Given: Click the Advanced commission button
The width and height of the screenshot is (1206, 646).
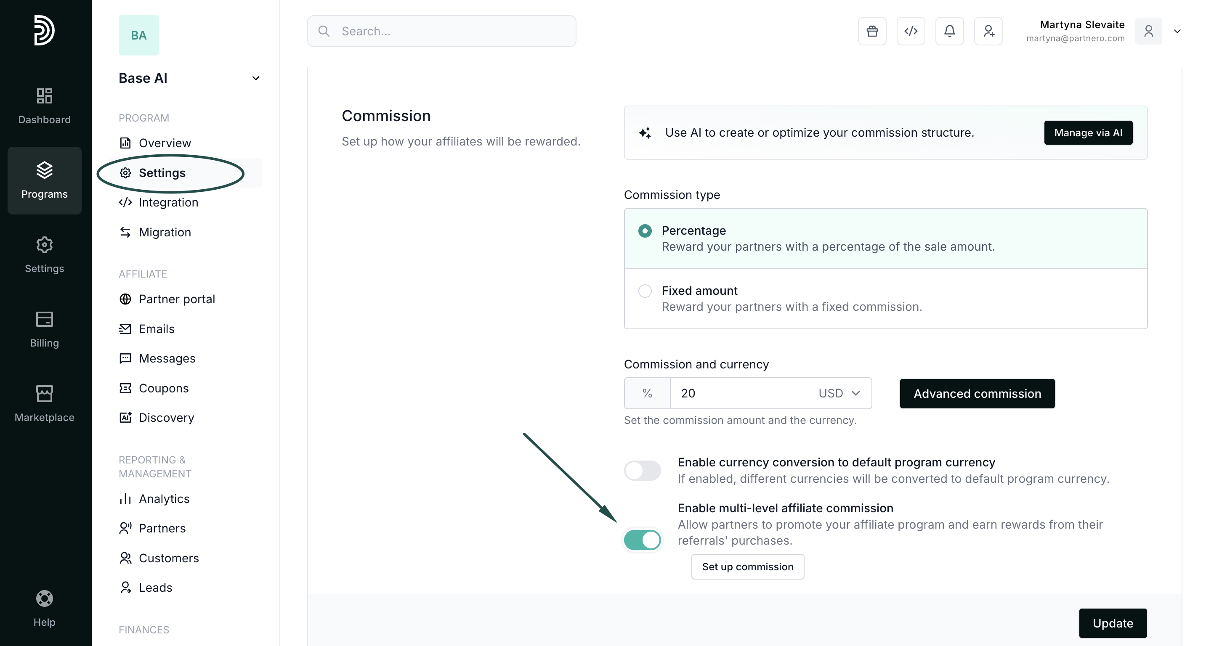Looking at the screenshot, I should pyautogui.click(x=977, y=394).
